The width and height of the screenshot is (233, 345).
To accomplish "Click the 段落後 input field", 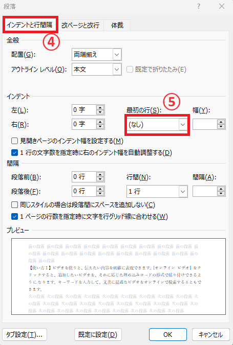I will coord(84,191).
